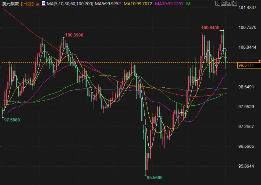Open MA(5,10,30,60,100,200) parameter settings
Viewport: 261px width, 185px height.
[x=70, y=4]
